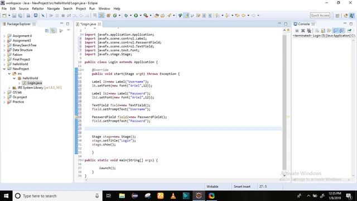Viewport: 357px width, 201px height.
Task: Click the New Java Class icon
Action: (115, 16)
